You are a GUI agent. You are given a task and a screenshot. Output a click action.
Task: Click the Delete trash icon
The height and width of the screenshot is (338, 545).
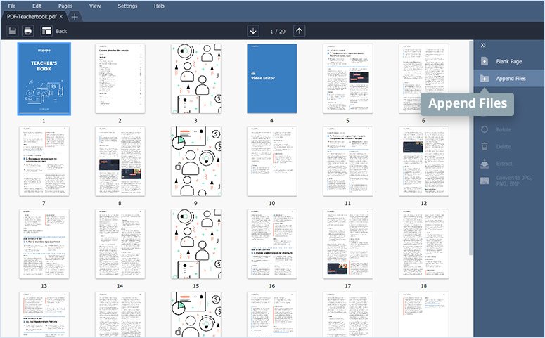[485, 146]
